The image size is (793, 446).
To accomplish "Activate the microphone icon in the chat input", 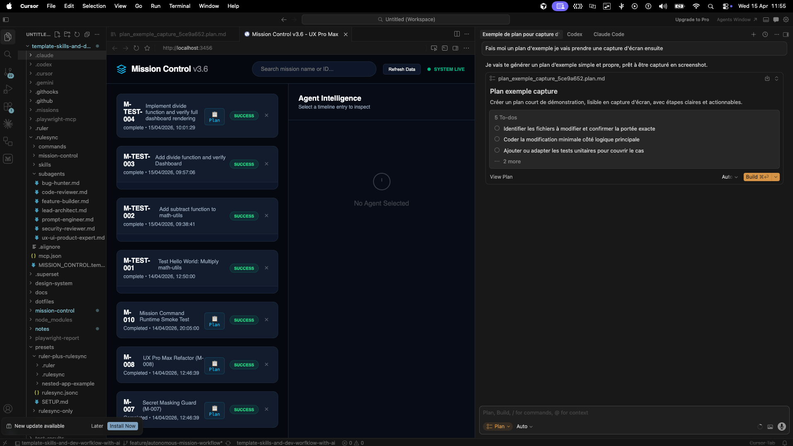I will pos(782,427).
